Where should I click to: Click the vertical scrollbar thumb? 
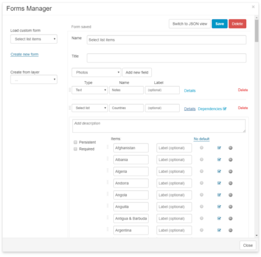tap(256, 31)
